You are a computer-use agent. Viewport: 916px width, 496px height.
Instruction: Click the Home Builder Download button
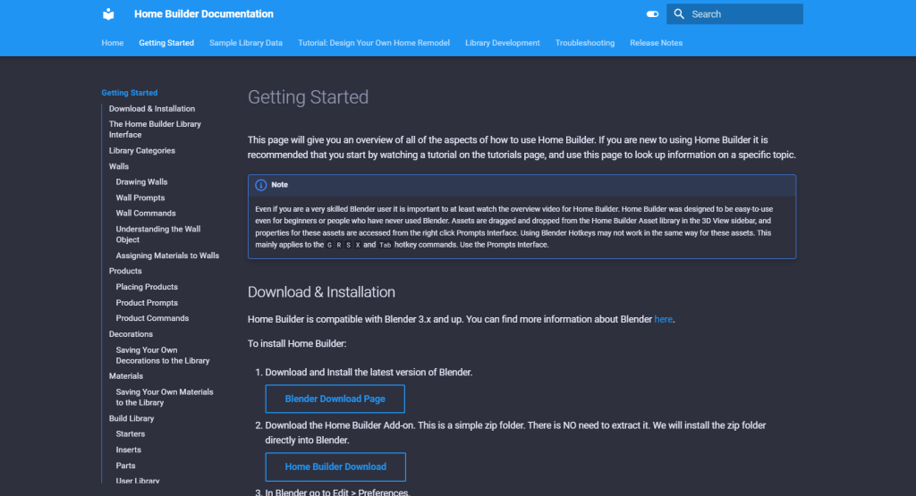click(335, 467)
